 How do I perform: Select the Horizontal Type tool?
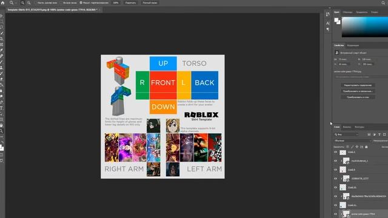(x=2, y=108)
